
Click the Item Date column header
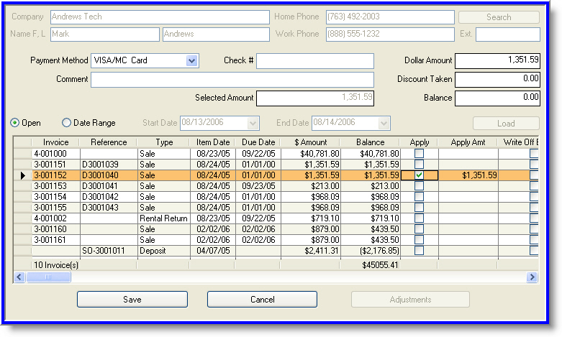(213, 142)
